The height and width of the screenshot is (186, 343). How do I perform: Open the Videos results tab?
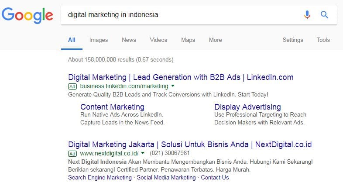coord(158,40)
